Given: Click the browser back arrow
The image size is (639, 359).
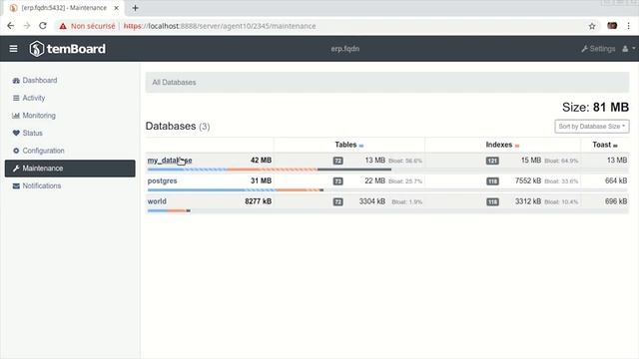Looking at the screenshot, I should point(11,26).
